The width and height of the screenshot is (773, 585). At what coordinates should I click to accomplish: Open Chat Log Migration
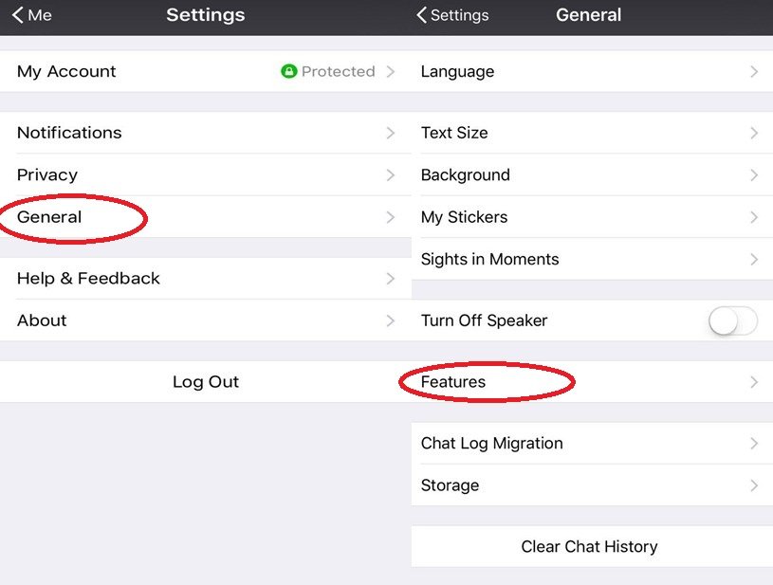click(491, 443)
